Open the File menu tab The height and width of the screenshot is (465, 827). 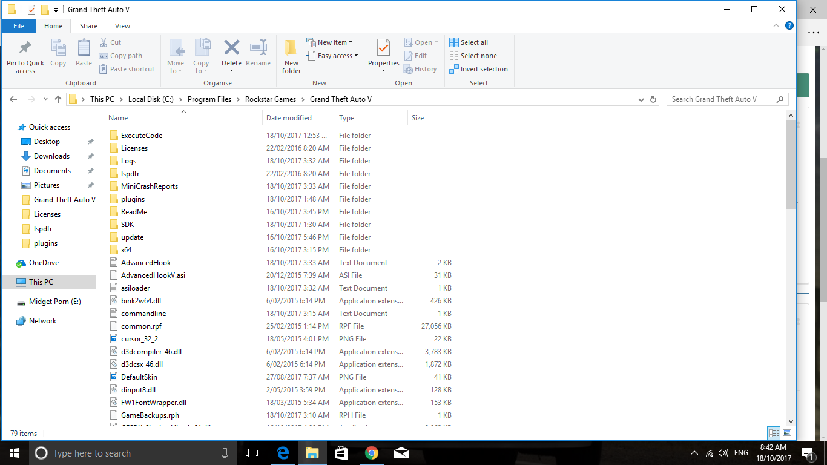pos(19,26)
